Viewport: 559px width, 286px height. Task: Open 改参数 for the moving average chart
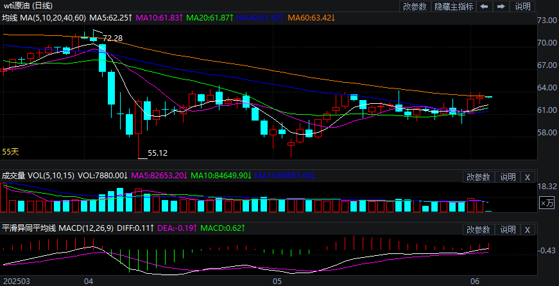click(x=415, y=6)
